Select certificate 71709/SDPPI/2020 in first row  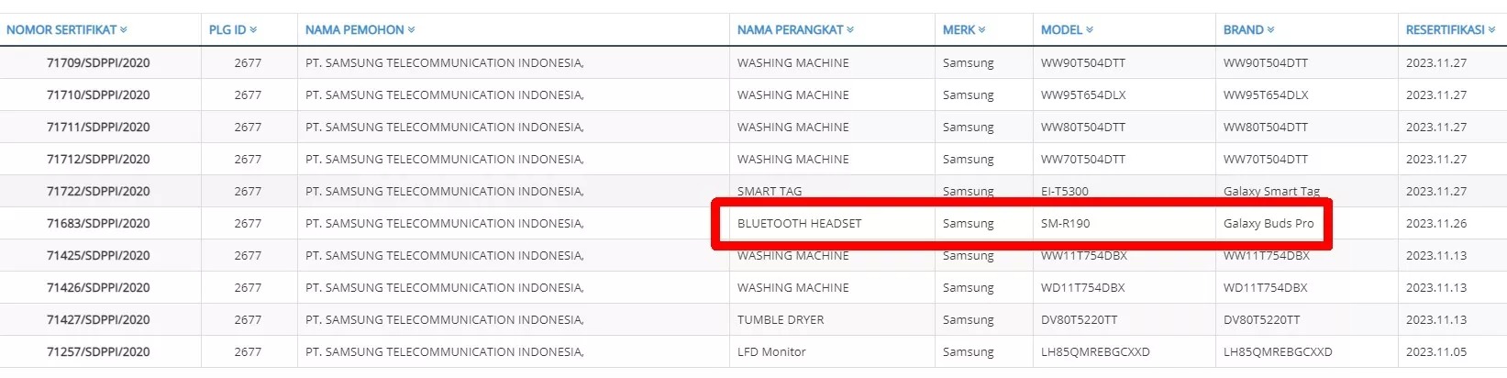point(98,62)
